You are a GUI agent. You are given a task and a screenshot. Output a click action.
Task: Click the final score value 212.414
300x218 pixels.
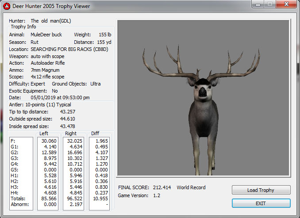pyautogui.click(x=162, y=187)
